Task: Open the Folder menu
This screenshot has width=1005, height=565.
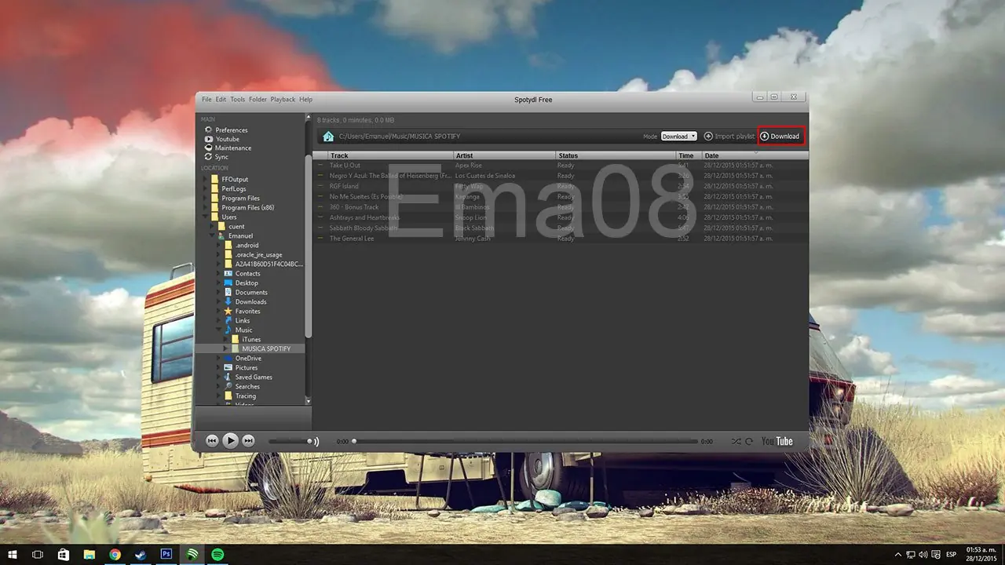Action: pyautogui.click(x=258, y=100)
